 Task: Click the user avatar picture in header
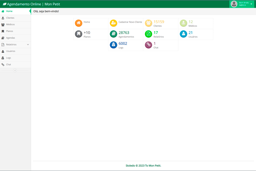(234, 4)
